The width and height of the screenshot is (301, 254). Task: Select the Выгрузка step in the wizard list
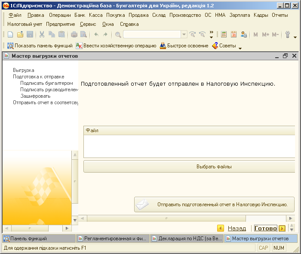24,70
